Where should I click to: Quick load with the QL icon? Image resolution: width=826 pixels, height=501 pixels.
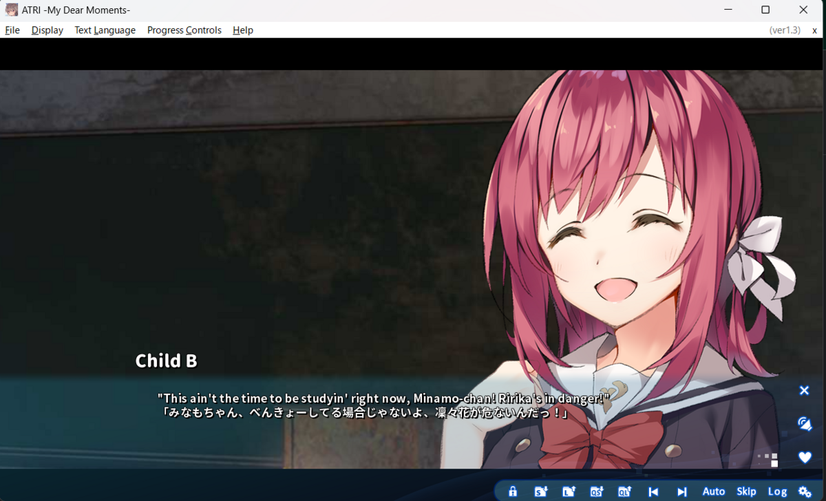coord(624,491)
